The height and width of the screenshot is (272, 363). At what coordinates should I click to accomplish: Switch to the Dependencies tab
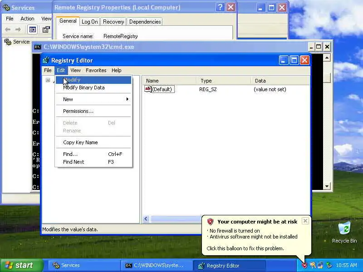[145, 22]
